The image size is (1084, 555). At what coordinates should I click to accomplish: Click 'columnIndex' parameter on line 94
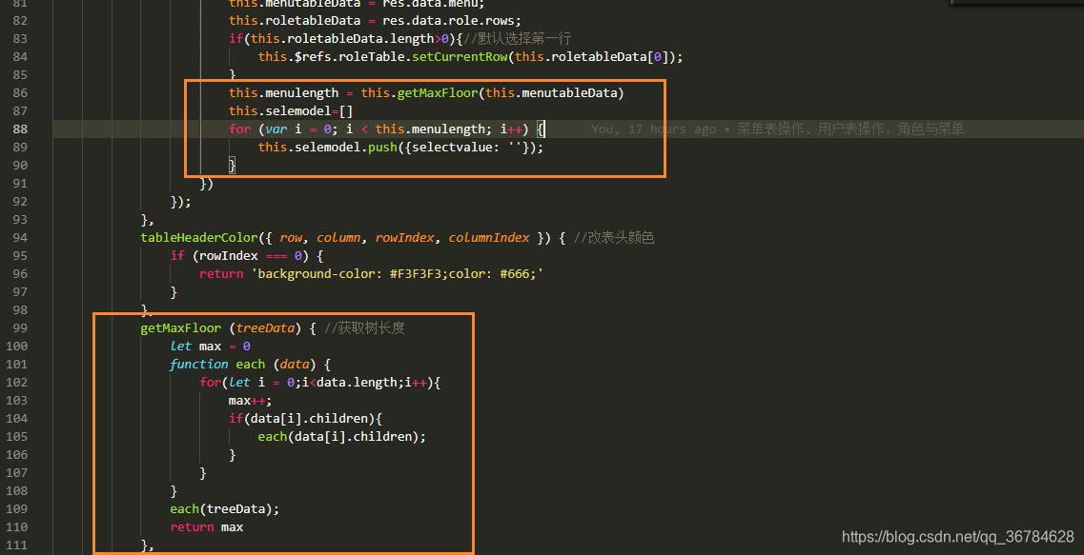pyautogui.click(x=489, y=237)
